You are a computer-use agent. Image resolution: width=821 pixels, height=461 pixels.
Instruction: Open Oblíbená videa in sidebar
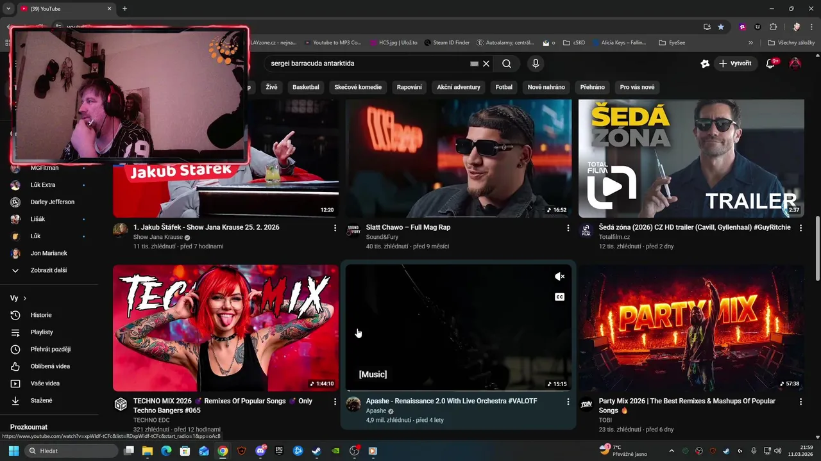pos(49,366)
